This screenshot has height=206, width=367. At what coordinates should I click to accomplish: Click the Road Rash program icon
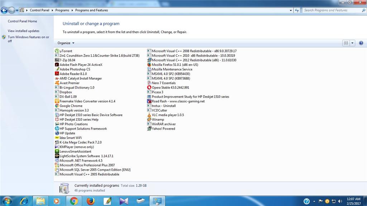pyautogui.click(x=149, y=101)
